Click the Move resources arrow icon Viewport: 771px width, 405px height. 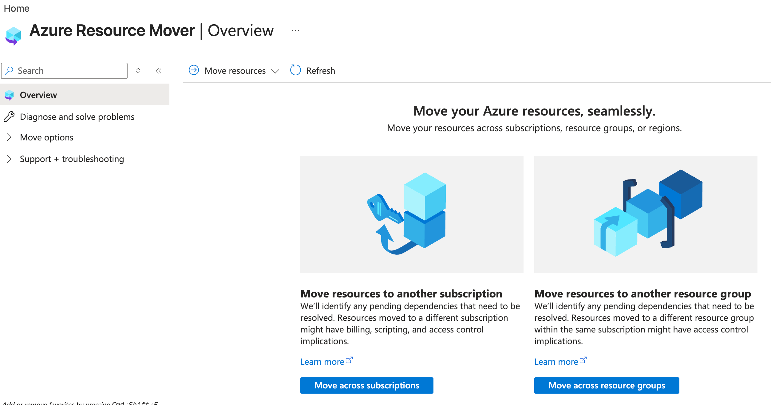point(194,70)
